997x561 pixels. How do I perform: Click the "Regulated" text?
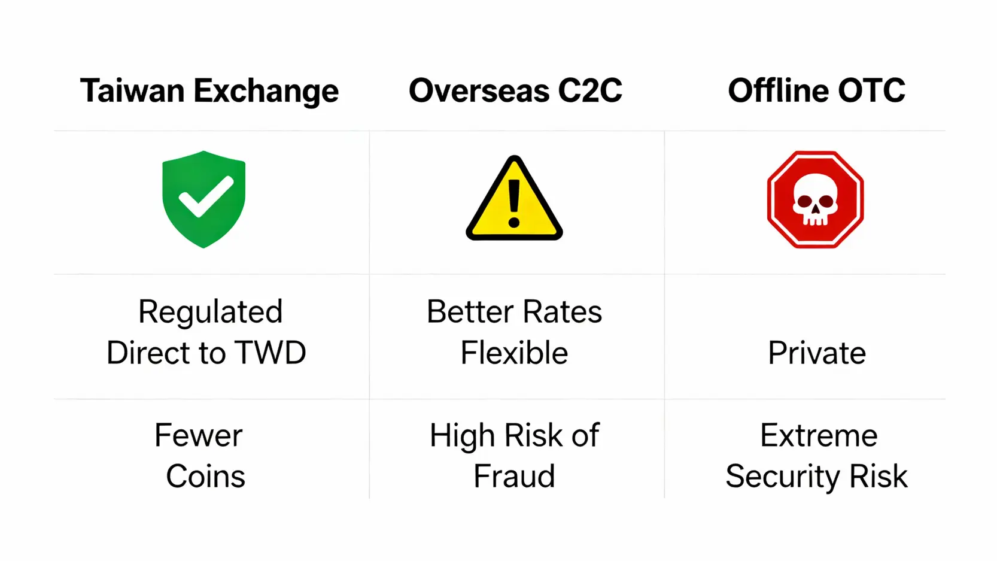click(210, 312)
